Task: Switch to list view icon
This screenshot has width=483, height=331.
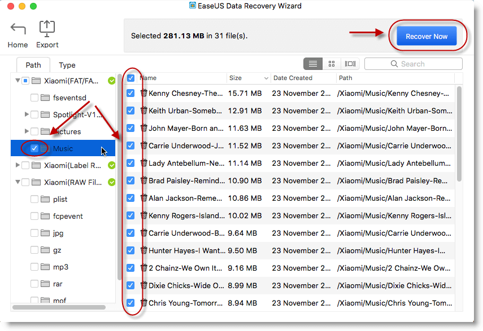Action: 313,64
